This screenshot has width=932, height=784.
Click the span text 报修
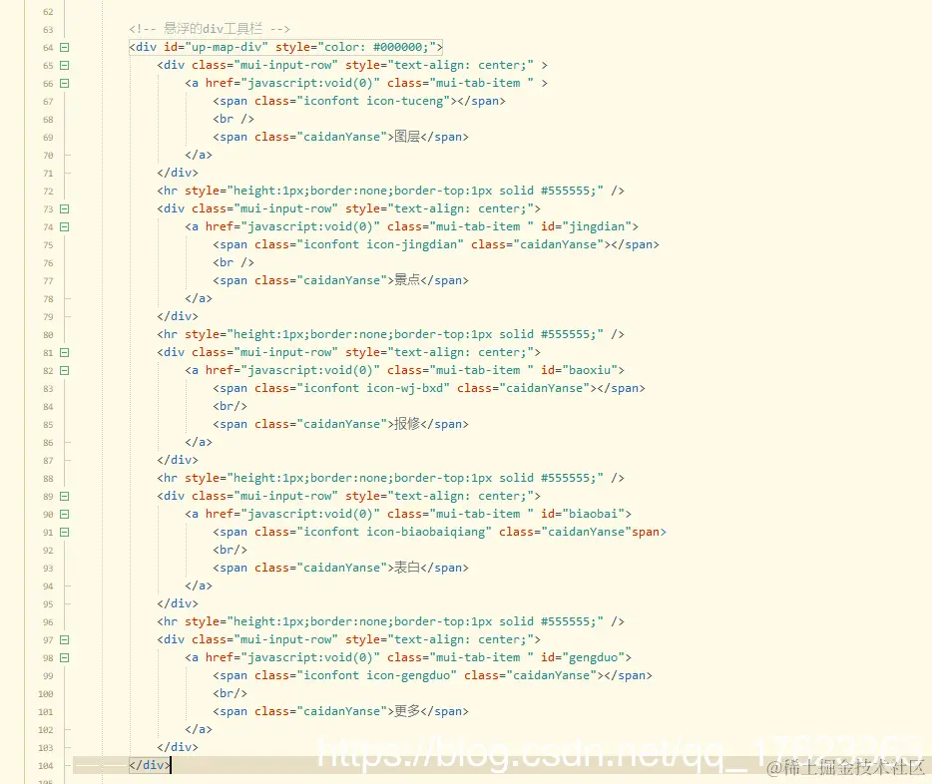point(407,424)
